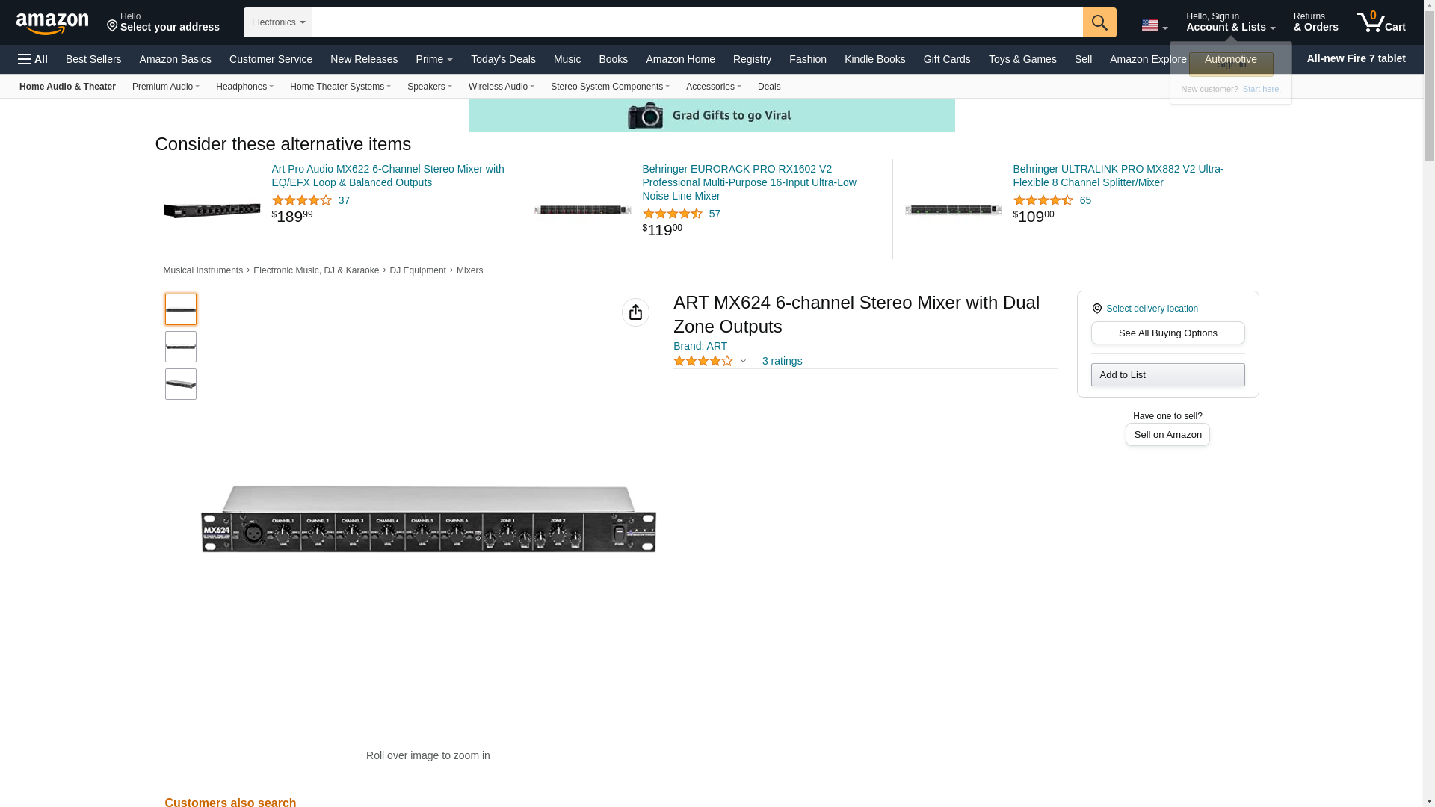This screenshot has width=1435, height=807.
Task: Open the Best Sellers menu item
Action: coord(93,59)
